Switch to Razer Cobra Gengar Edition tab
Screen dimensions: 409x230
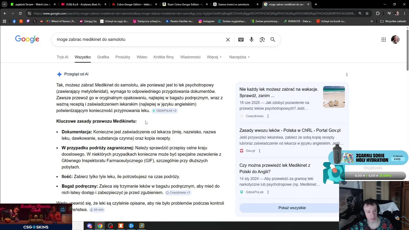pyautogui.click(x=185, y=4)
